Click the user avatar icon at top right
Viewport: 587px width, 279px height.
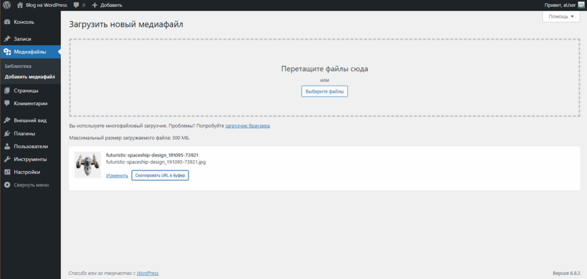(581, 5)
